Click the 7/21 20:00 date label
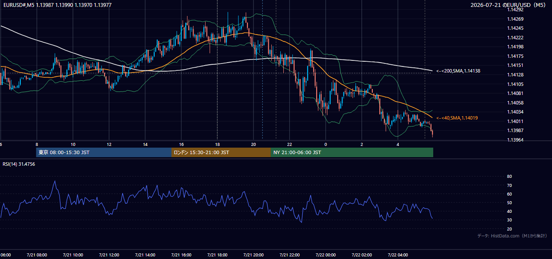This screenshot has width=552, height=259. click(253, 255)
